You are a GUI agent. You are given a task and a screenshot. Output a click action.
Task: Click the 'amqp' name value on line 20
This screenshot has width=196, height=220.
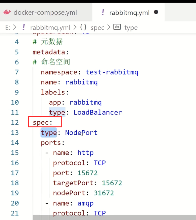click(x=85, y=203)
